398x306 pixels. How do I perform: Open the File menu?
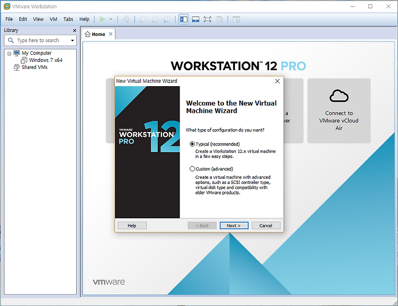[9, 19]
